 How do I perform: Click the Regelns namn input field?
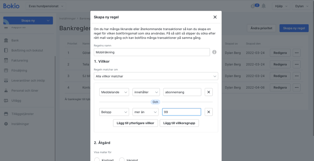click(152, 52)
